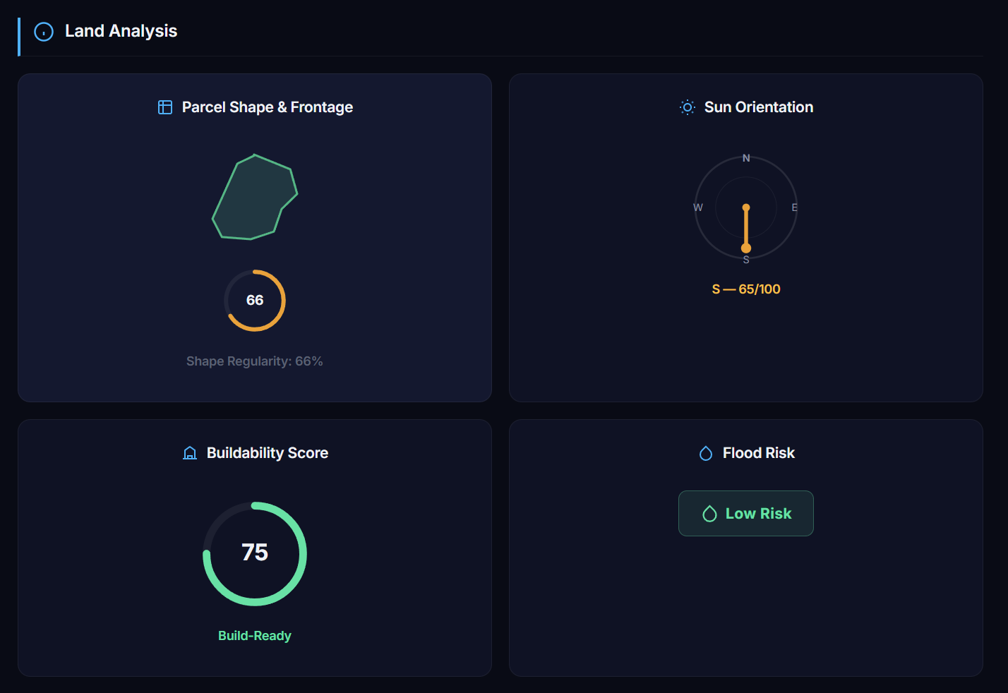This screenshot has width=1008, height=693.
Task: Click the parcel layout icon
Action: (x=165, y=107)
